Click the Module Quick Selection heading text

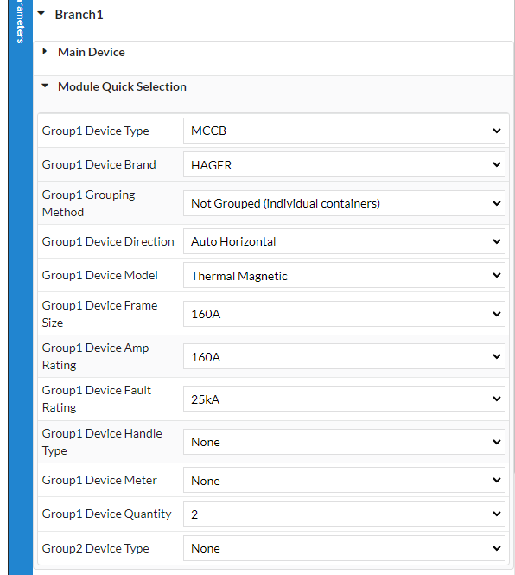tap(122, 86)
